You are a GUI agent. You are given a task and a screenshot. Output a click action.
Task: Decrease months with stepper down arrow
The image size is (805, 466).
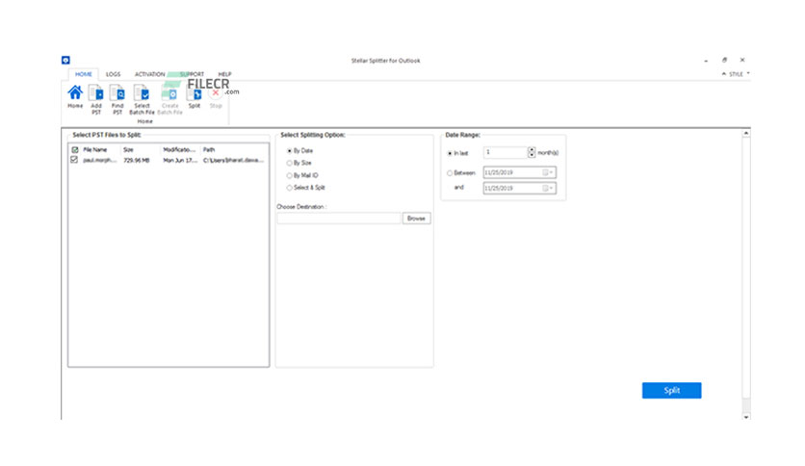532,155
